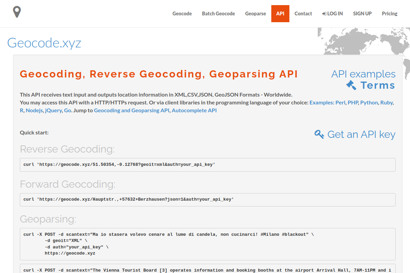
Task: Click the Vienna Tourist Board code block
Action: pos(208,269)
